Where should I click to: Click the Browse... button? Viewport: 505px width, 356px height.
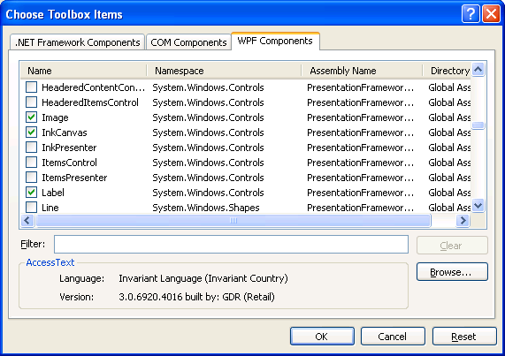(x=452, y=272)
